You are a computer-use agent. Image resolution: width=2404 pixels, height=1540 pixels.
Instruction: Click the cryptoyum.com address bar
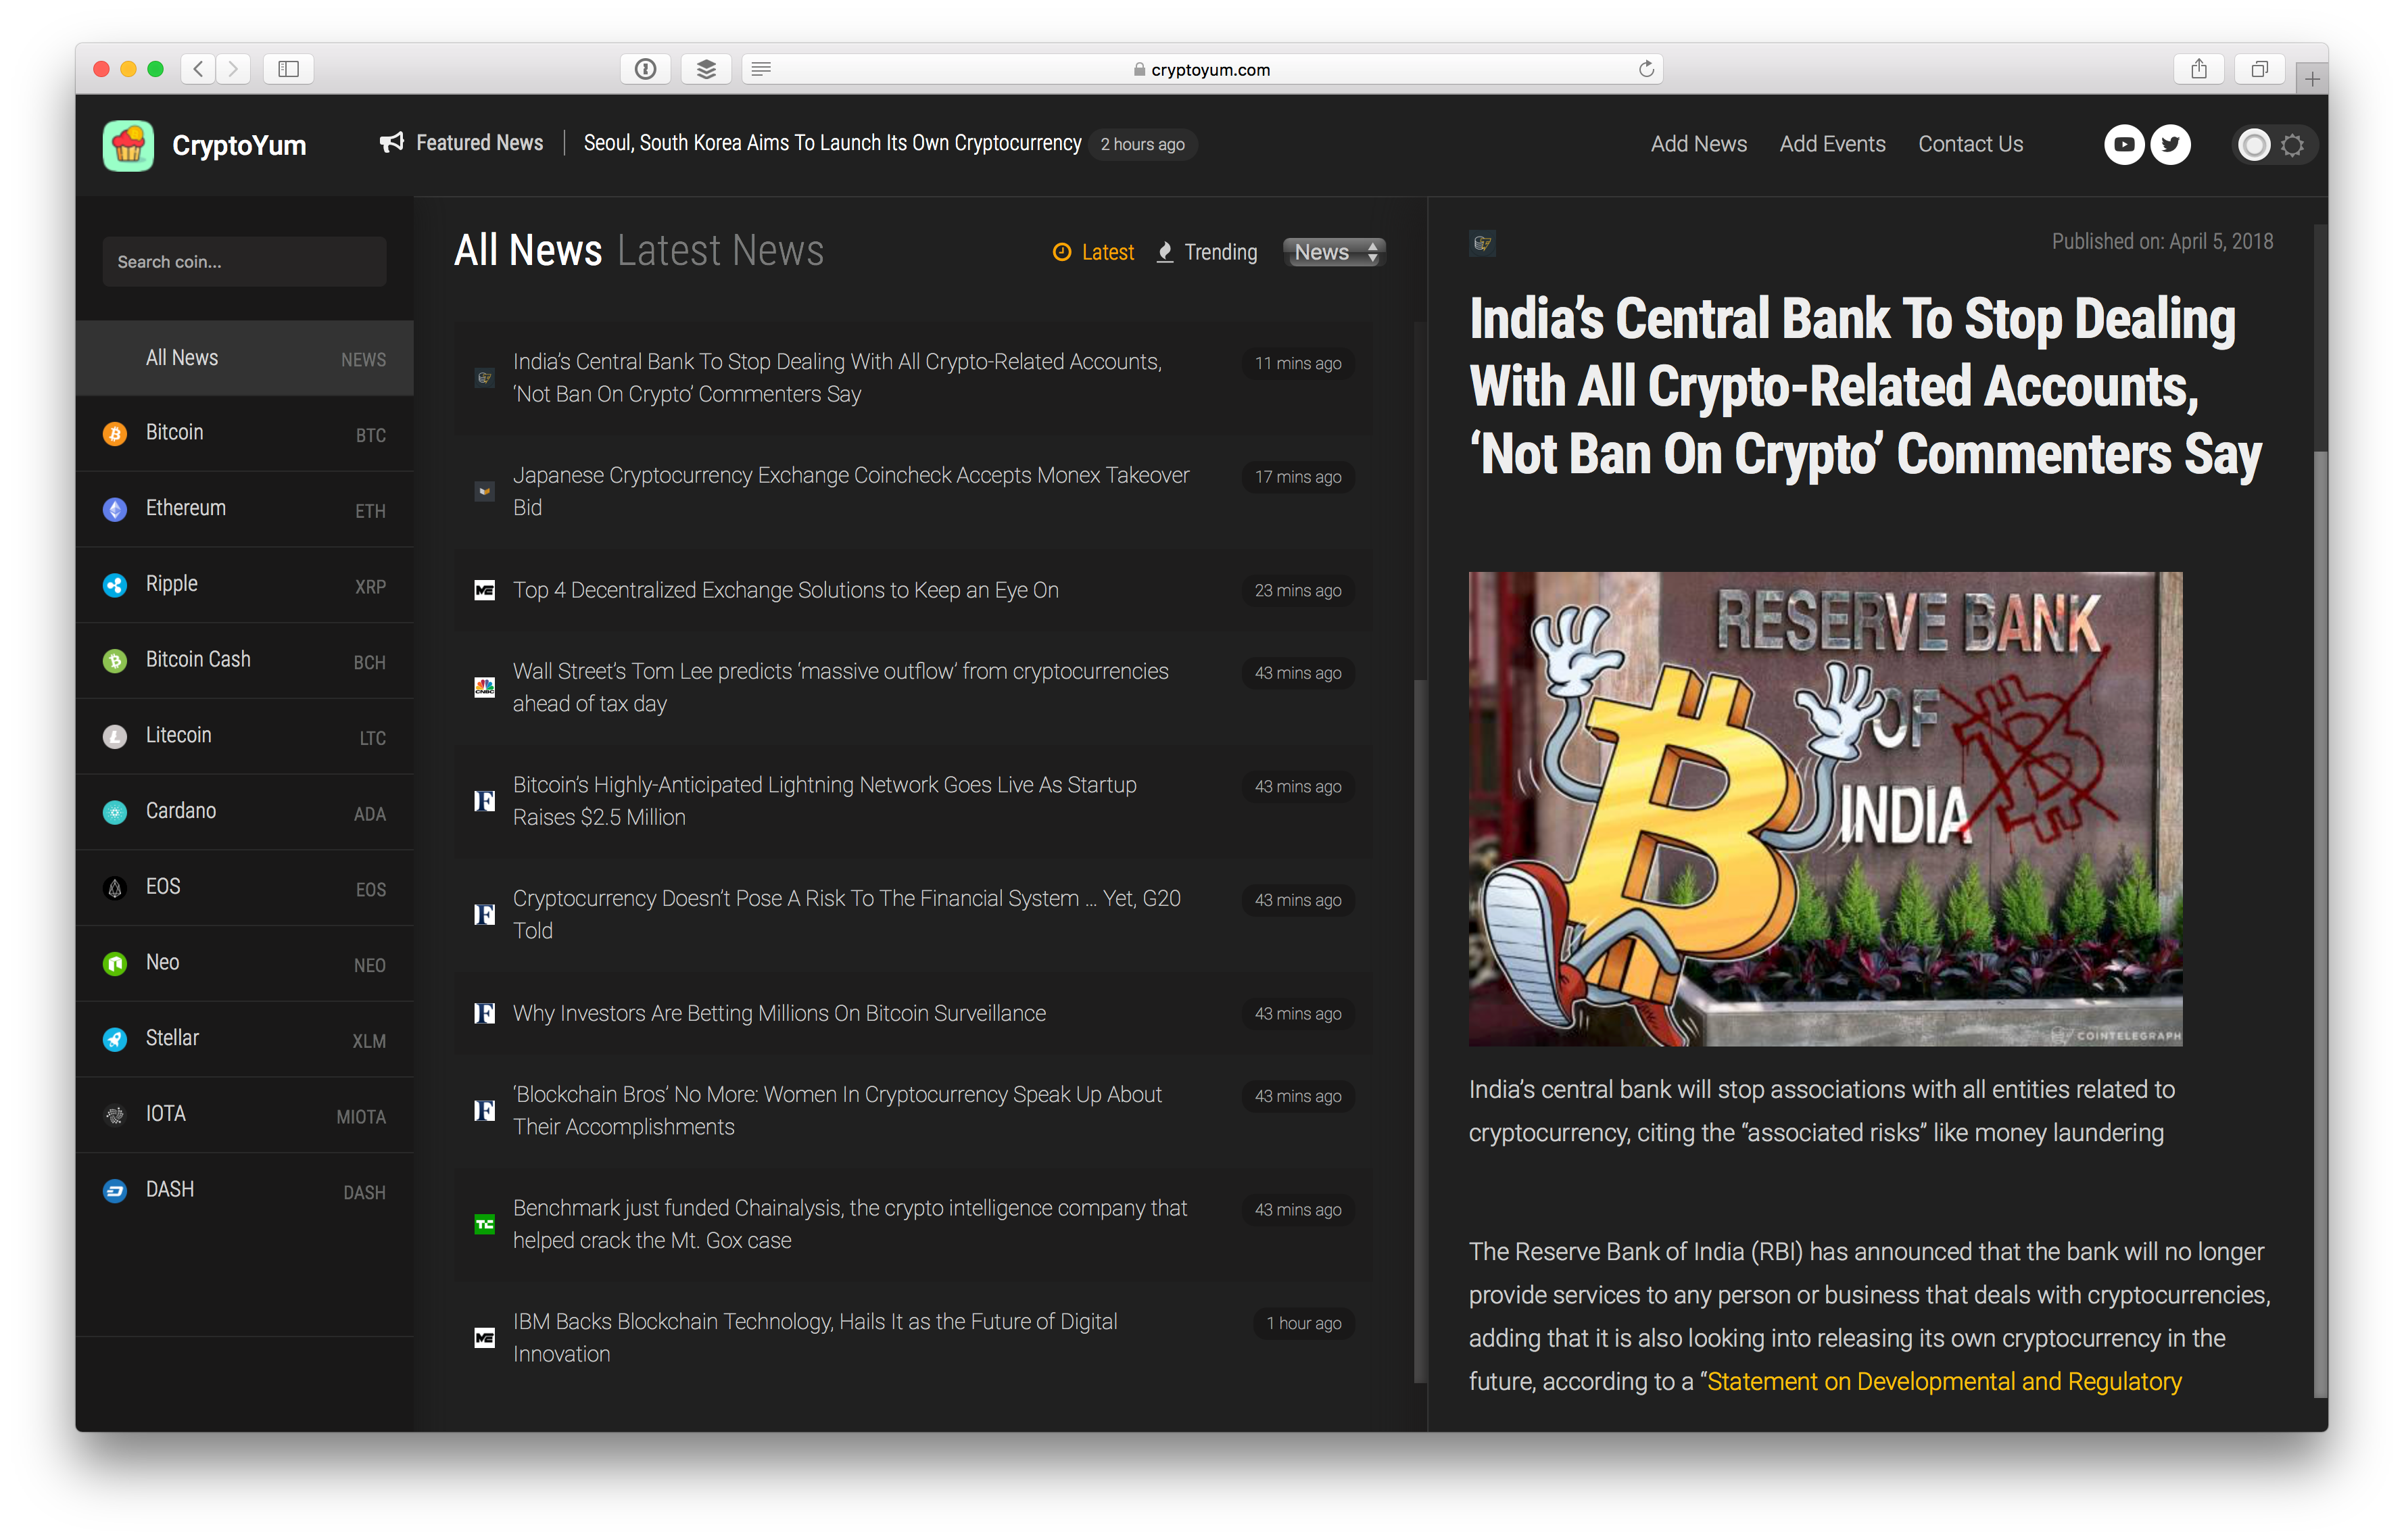point(1201,69)
